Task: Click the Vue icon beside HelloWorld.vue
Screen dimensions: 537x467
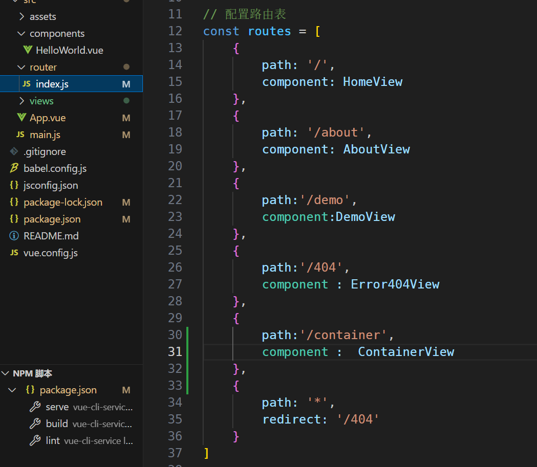Action: click(28, 50)
